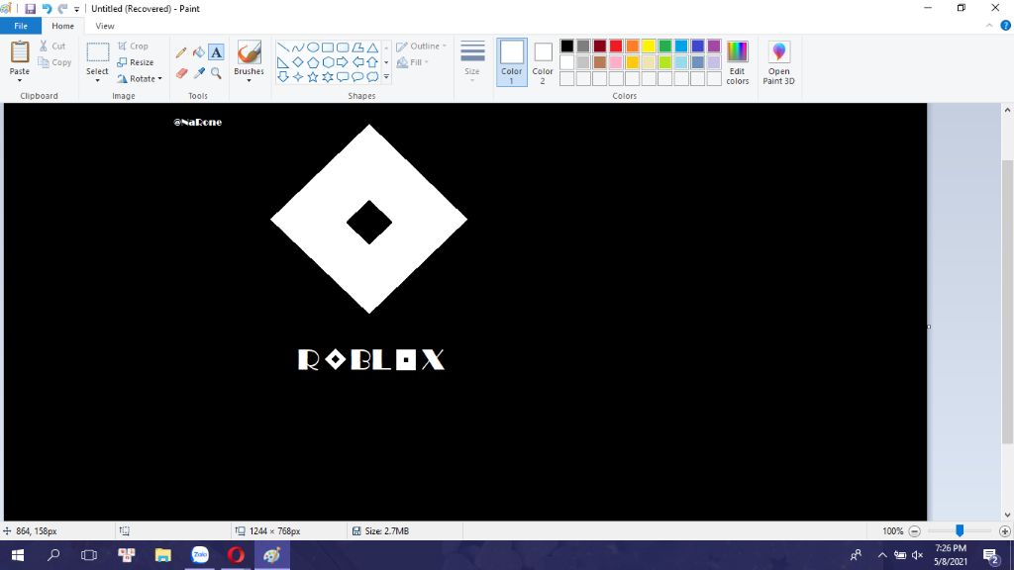Image resolution: width=1014 pixels, height=570 pixels.
Task: Switch to the View tab
Action: 105,26
